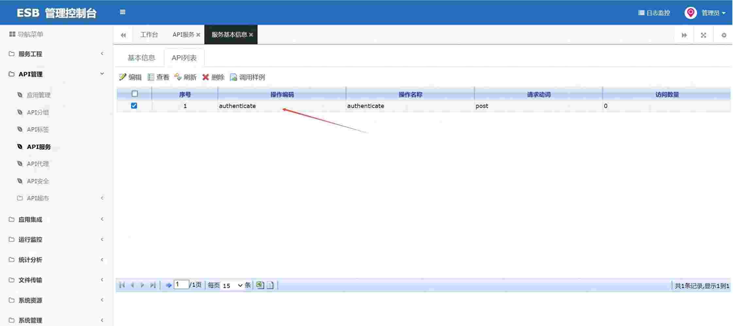The image size is (733, 326).
Task: Switch to the 工作台 tab
Action: tap(149, 35)
